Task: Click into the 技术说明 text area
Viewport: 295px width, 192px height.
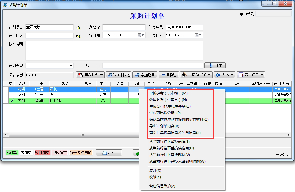Action: (x=114, y=51)
